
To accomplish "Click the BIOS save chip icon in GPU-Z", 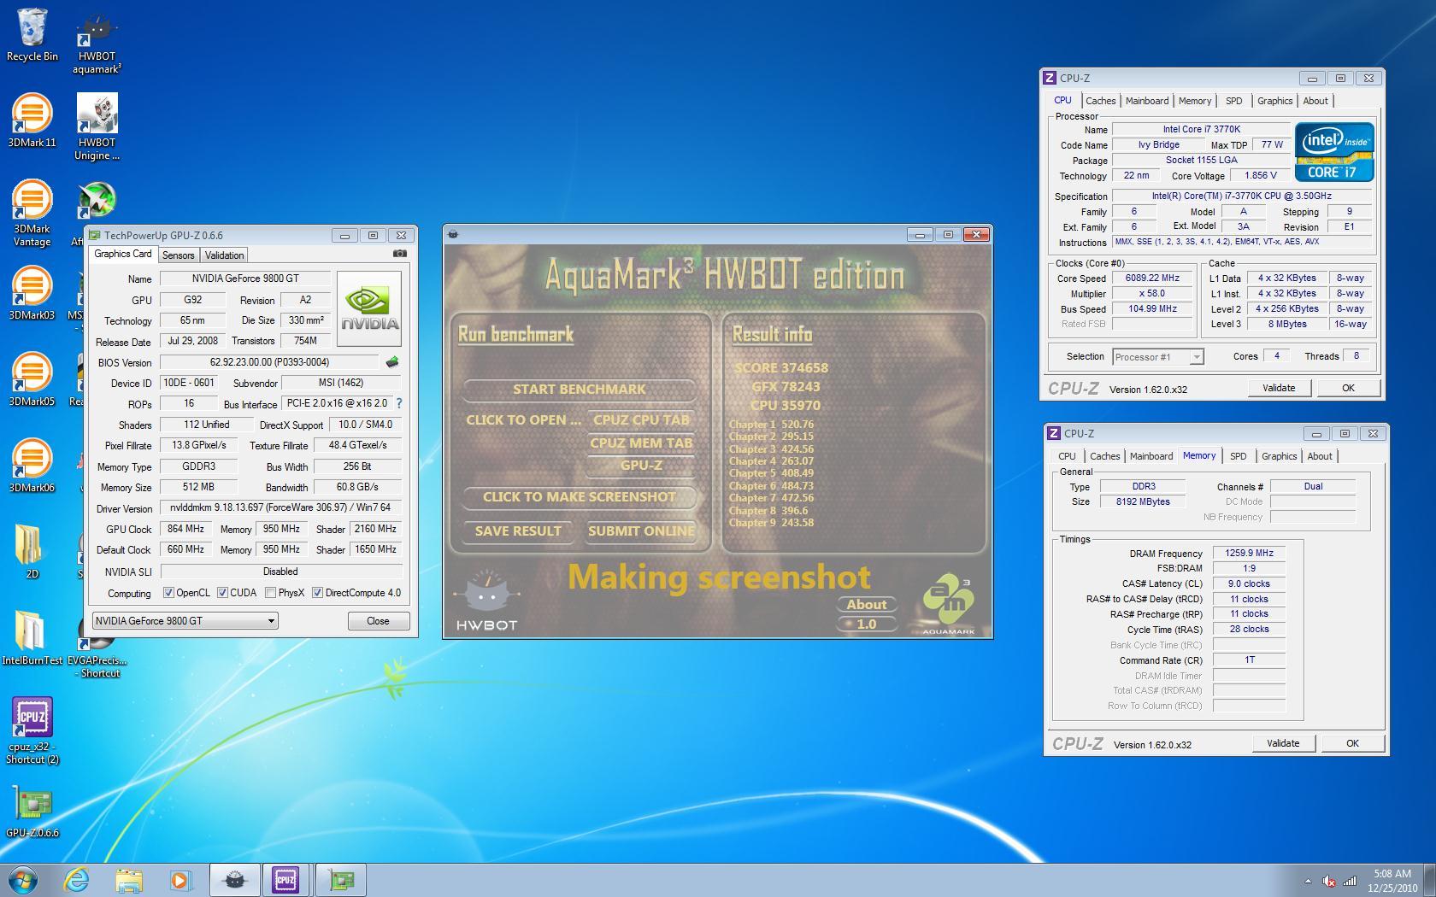I will click(392, 362).
